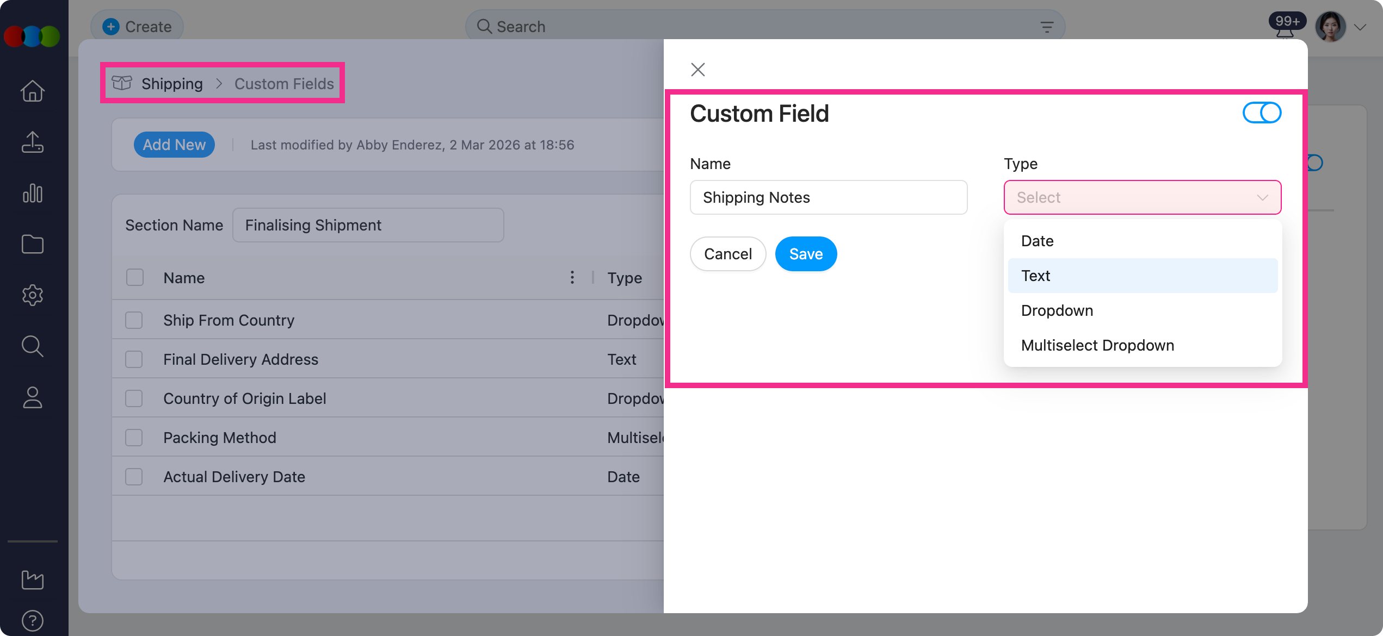Click the notifications bell with 99+ badge
Image resolution: width=1383 pixels, height=636 pixels.
[1285, 28]
